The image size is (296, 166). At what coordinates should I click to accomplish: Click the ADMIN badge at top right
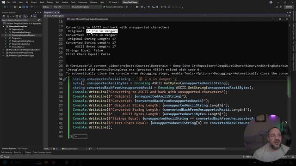(289, 7)
